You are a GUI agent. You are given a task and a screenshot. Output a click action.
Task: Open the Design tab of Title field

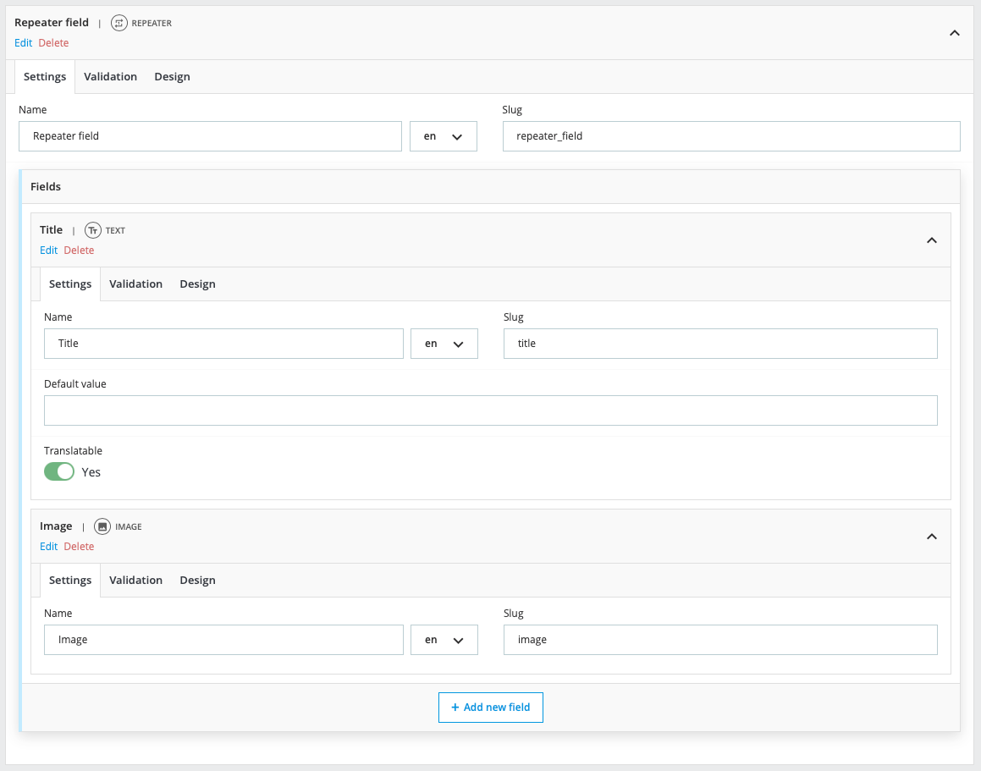coord(197,284)
